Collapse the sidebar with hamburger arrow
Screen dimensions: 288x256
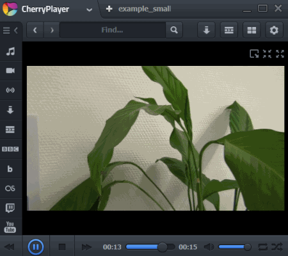(10, 31)
